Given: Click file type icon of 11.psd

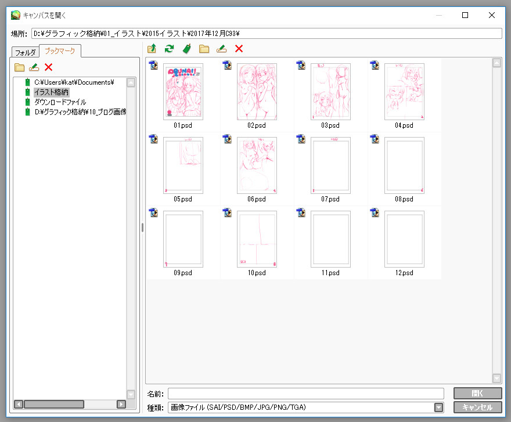Looking at the screenshot, I should point(301,213).
